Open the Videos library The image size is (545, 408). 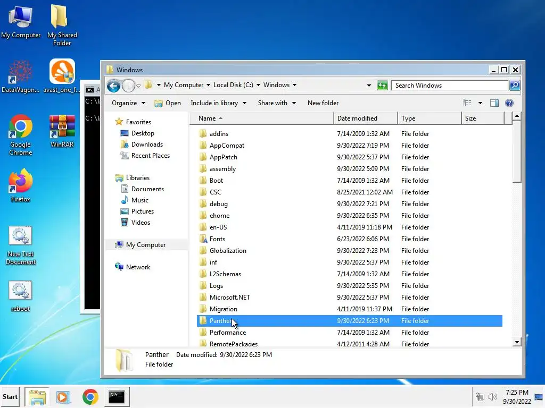coord(135,222)
